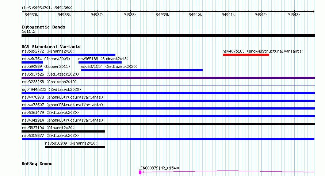Open the nsv3223268 (Chaisson2019) label
This screenshot has width=325, height=176.
(49, 82)
